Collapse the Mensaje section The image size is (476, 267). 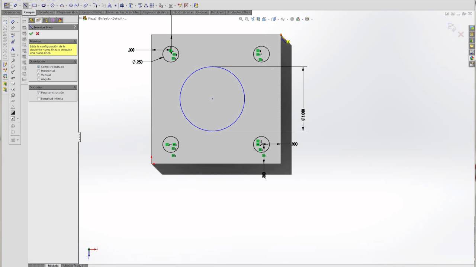75,41
